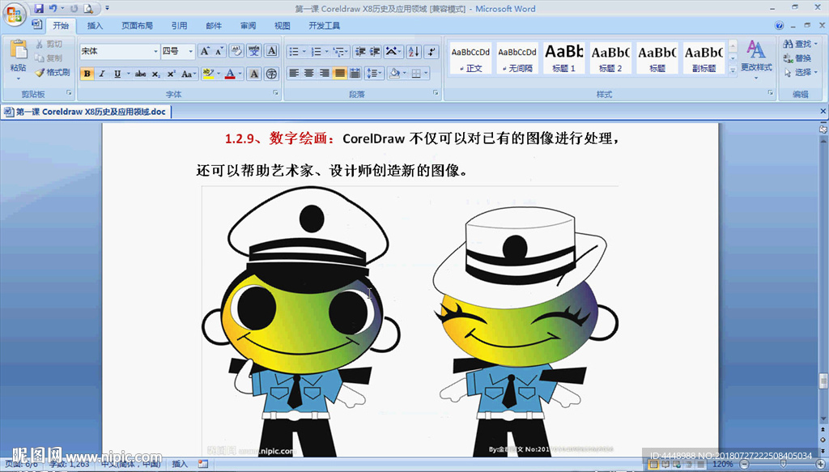Screen dimensions: 829x472
Task: Apply a character border with the boxed A
Action: click(272, 51)
